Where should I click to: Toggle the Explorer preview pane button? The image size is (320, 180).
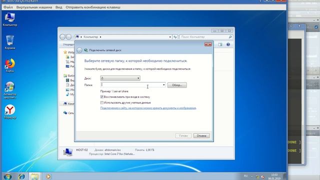pyautogui.click(x=220, y=44)
